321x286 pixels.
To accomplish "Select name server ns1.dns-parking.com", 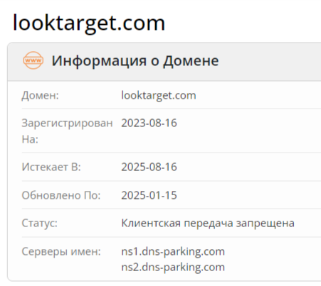I will tap(173, 251).
